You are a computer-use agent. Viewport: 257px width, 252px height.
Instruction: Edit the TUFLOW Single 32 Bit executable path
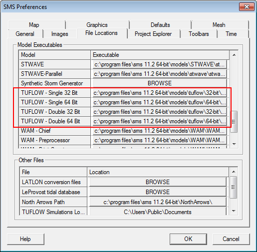[160, 93]
